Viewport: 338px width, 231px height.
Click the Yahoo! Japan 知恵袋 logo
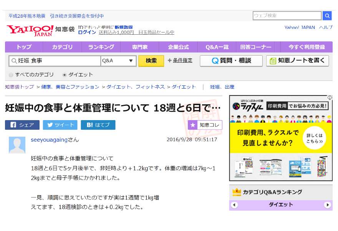[37, 30]
